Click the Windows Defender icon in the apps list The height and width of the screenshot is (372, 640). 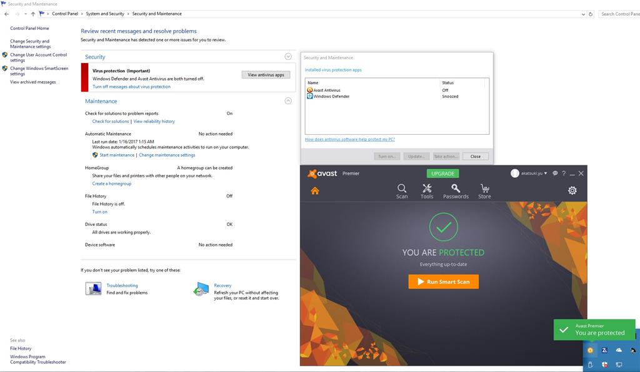(310, 96)
